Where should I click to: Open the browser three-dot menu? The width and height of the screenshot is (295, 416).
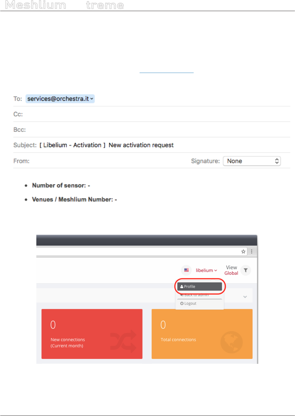point(252,252)
